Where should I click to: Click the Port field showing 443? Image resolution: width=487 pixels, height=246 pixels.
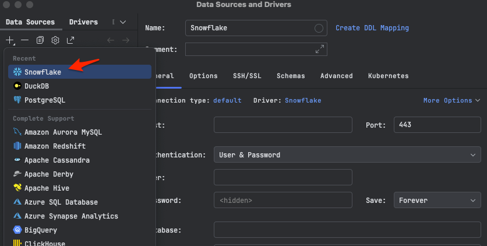coord(437,125)
